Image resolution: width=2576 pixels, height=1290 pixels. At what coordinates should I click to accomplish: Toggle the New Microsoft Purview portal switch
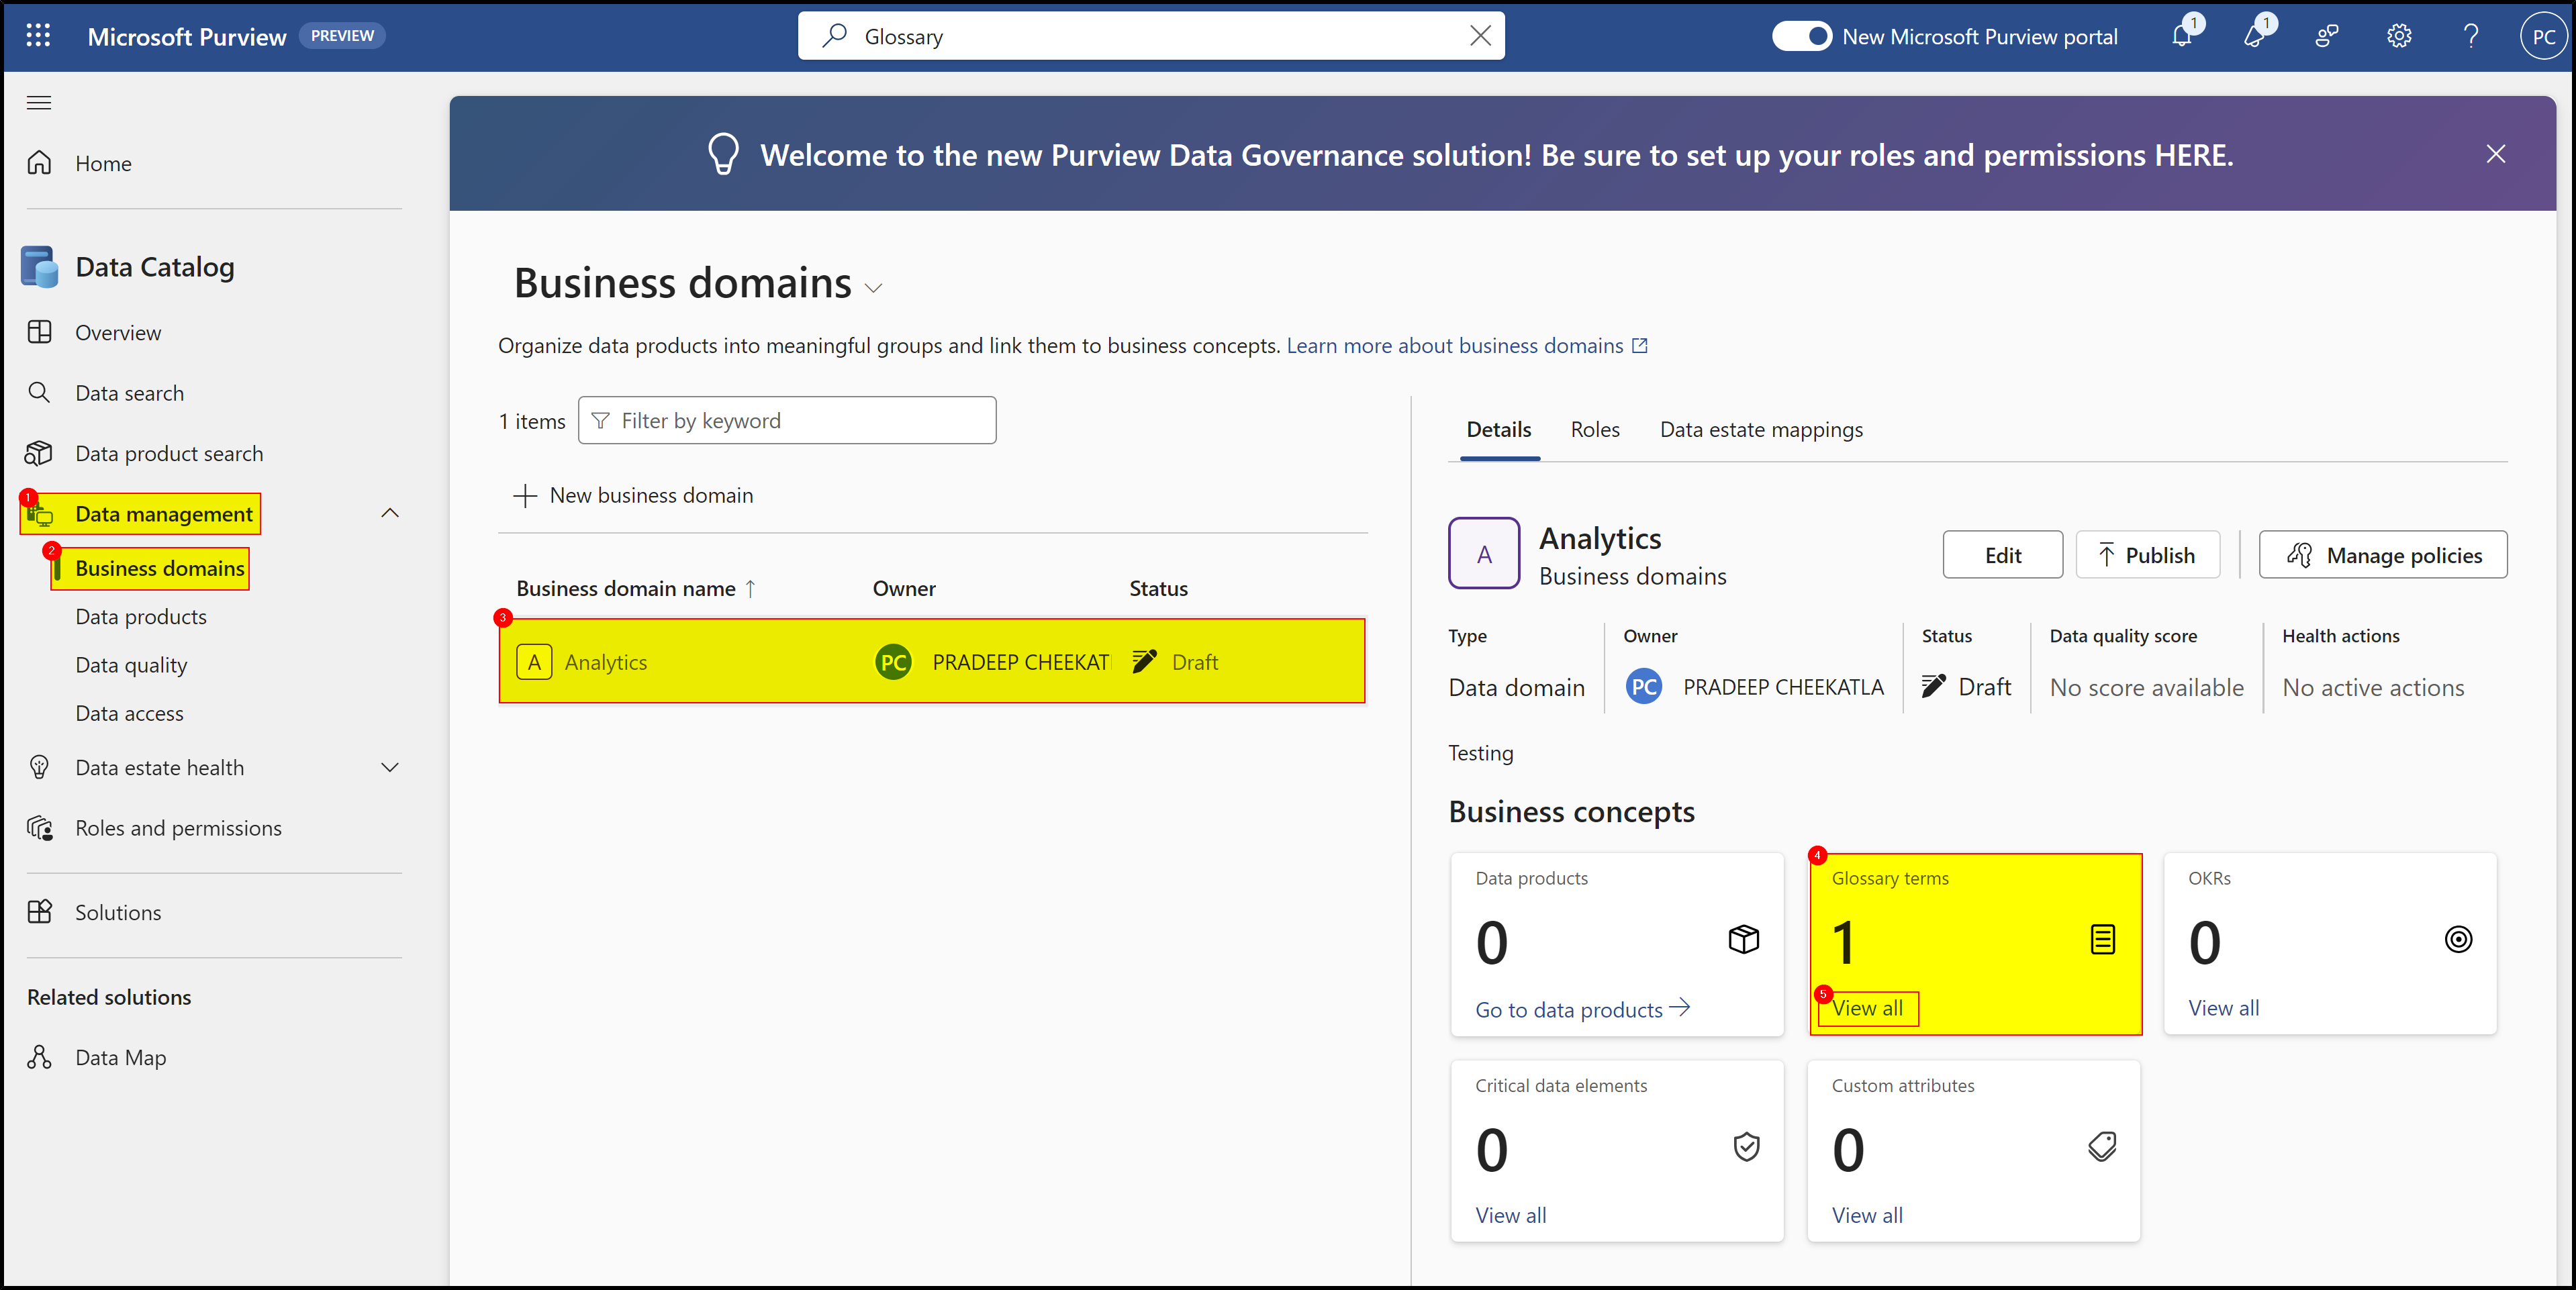[x=1802, y=35]
